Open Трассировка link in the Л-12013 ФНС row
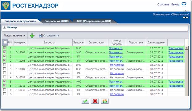This screenshot has height=111, width=192. [176, 86]
